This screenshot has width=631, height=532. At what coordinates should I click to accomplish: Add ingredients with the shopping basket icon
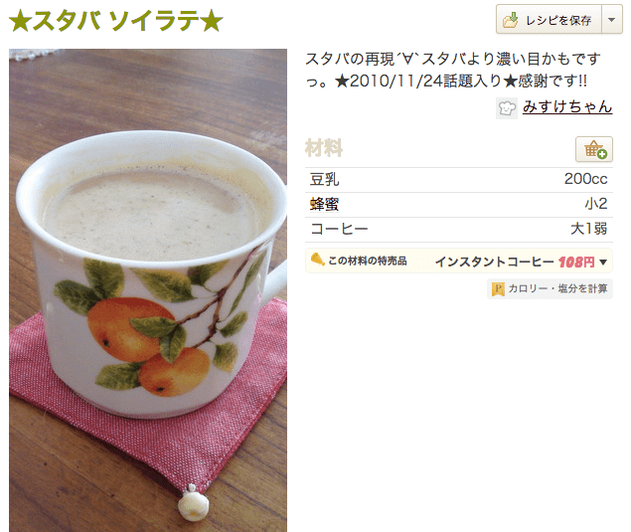click(594, 149)
